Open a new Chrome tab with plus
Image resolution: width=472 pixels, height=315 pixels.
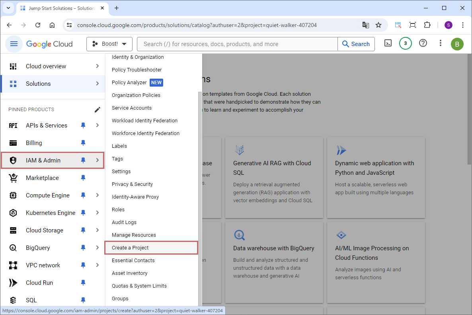pos(117,8)
